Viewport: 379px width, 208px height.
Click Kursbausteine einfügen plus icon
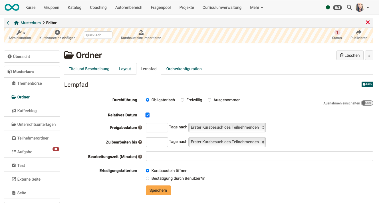tap(57, 33)
